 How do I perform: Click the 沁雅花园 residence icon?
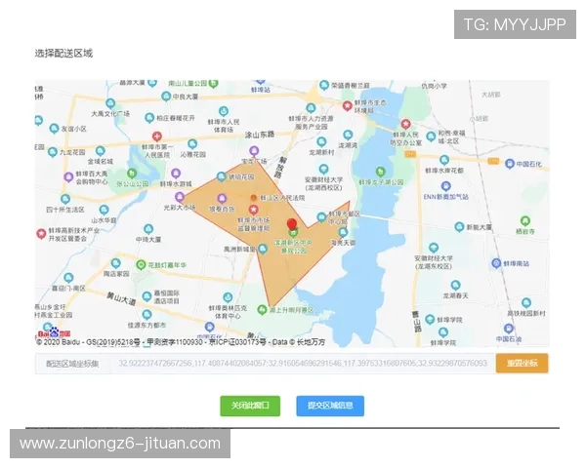[192, 143]
